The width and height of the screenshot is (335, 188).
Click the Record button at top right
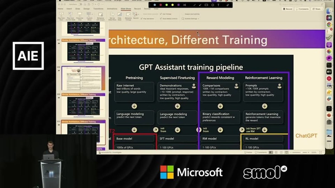coord(288,9)
